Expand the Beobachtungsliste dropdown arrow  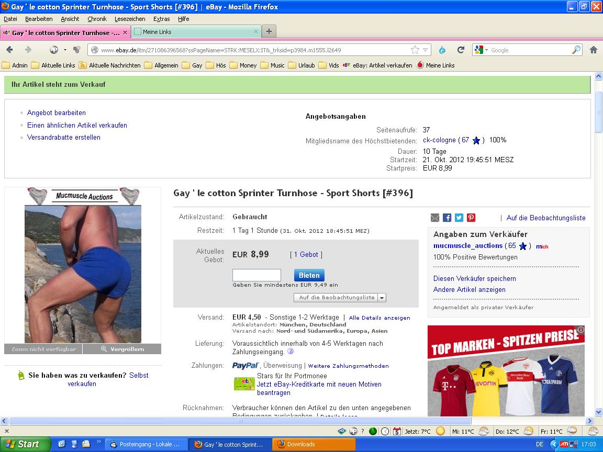(382, 298)
